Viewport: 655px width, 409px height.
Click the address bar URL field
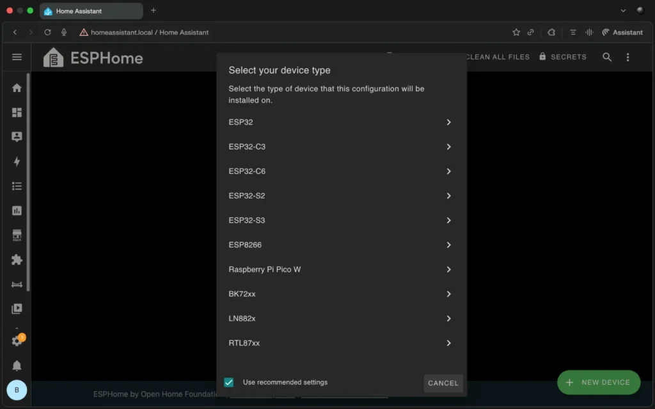pos(150,32)
